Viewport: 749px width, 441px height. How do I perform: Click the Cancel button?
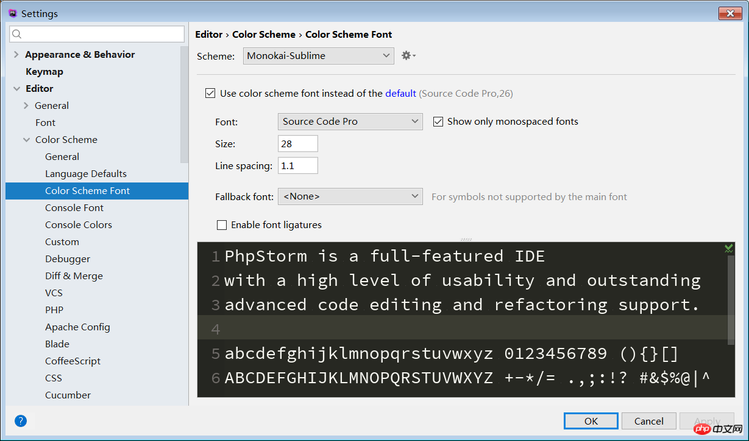tap(649, 421)
